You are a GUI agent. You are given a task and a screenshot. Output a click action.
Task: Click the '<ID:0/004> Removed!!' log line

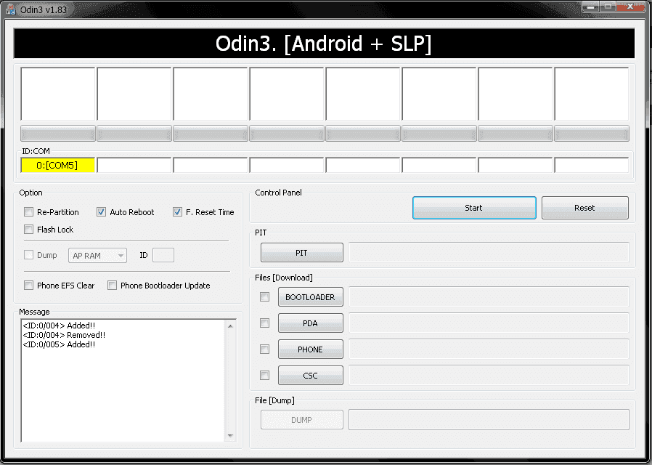click(64, 335)
